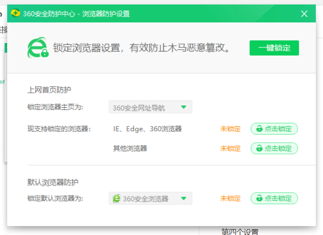The image size is (323, 235).
Task: Click the browser lock shield icon
Action: (38, 48)
